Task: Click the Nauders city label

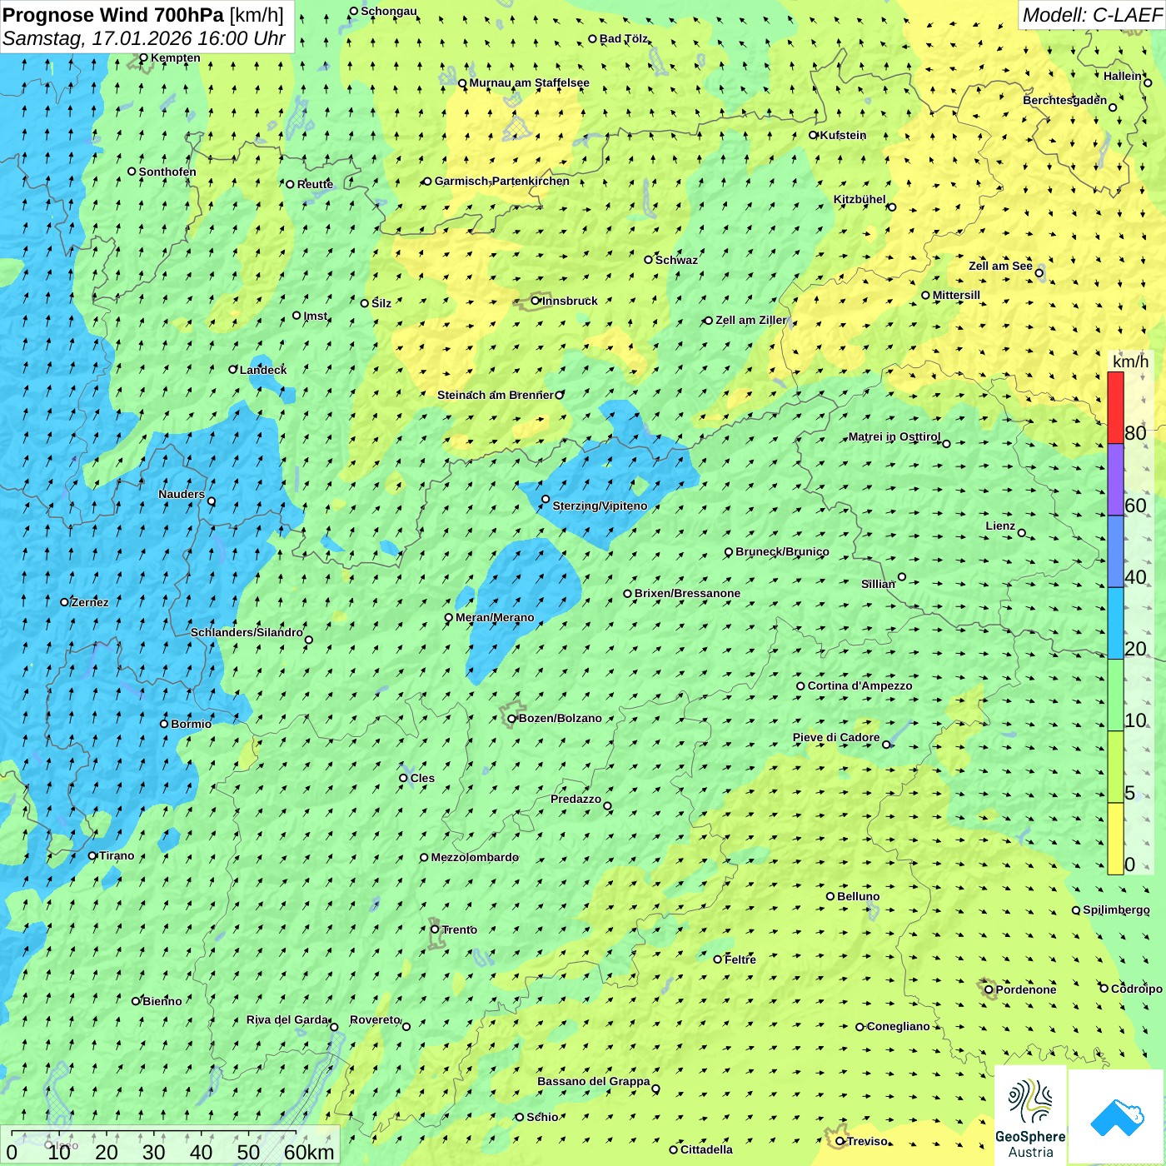Action: 182,494
